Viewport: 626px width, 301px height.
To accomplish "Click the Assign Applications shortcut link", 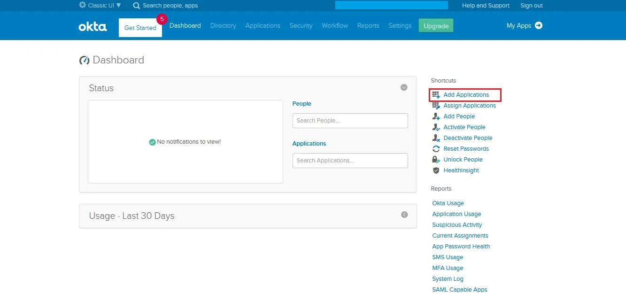I will [x=470, y=106].
